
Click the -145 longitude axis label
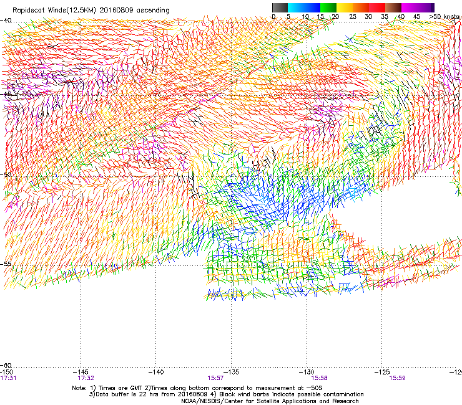pos(80,372)
